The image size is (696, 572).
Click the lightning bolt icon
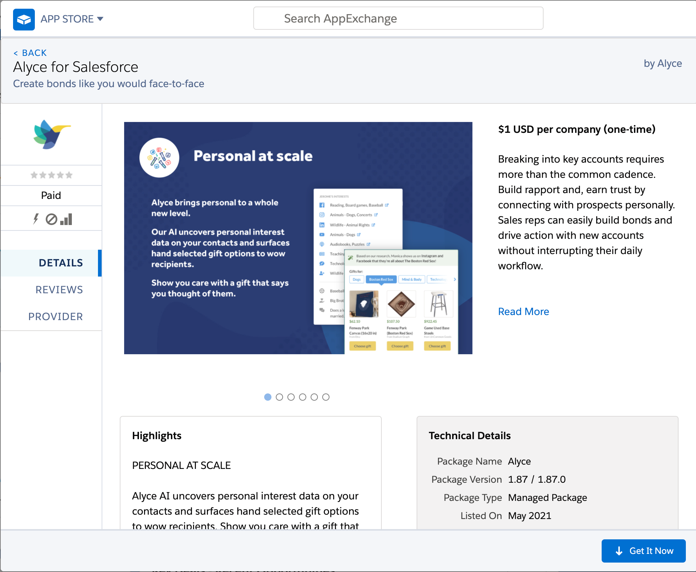pyautogui.click(x=36, y=219)
